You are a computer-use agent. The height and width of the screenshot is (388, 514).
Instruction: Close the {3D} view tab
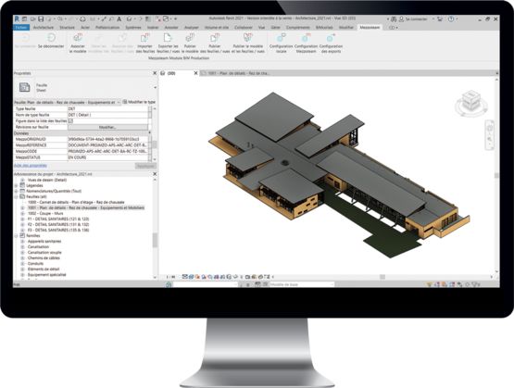pos(195,73)
